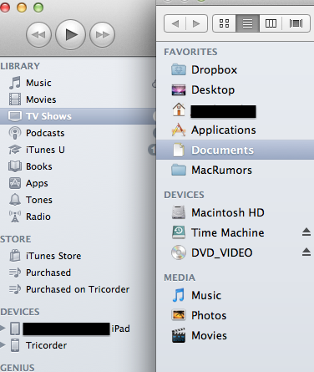Viewport: 314px width, 372px height.
Task: Select Purchased playlist in iTunes Store
Action: 48,273
